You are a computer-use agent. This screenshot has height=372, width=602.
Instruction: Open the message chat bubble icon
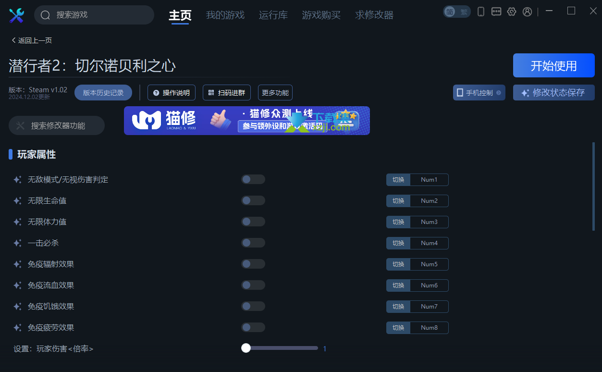[x=496, y=12]
